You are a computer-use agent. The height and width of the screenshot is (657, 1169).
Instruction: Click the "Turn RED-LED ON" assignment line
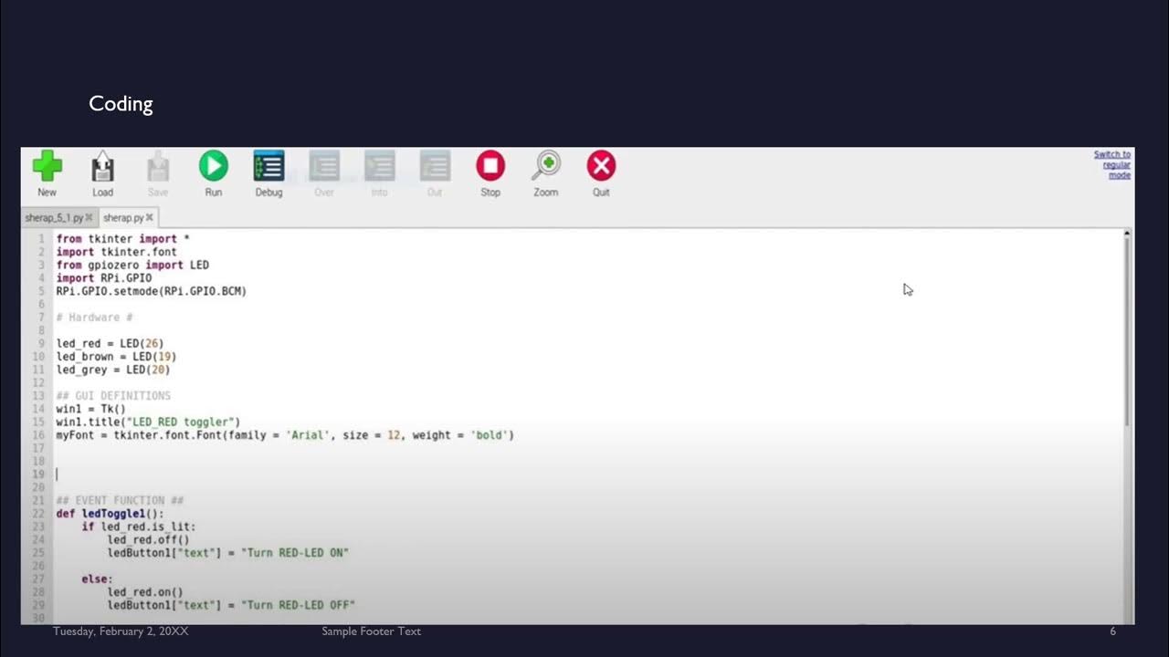[x=228, y=553]
